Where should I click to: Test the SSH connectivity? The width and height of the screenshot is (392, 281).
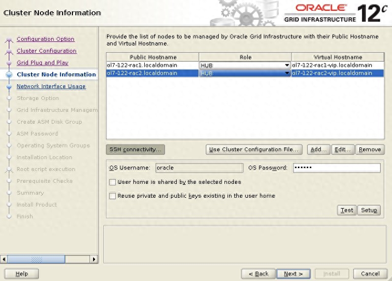click(347, 210)
